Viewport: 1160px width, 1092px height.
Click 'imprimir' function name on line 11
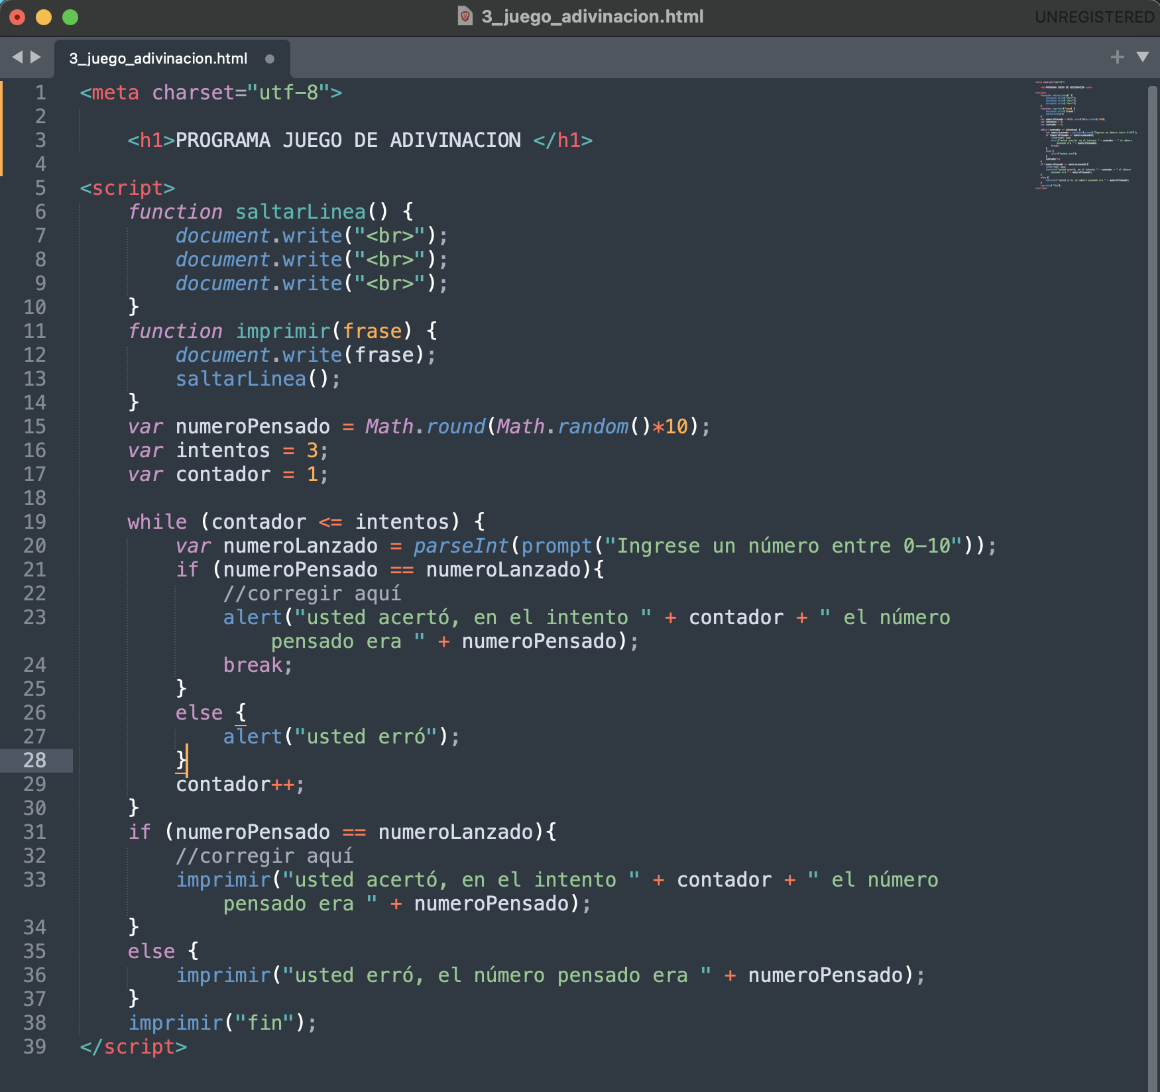[x=282, y=331]
